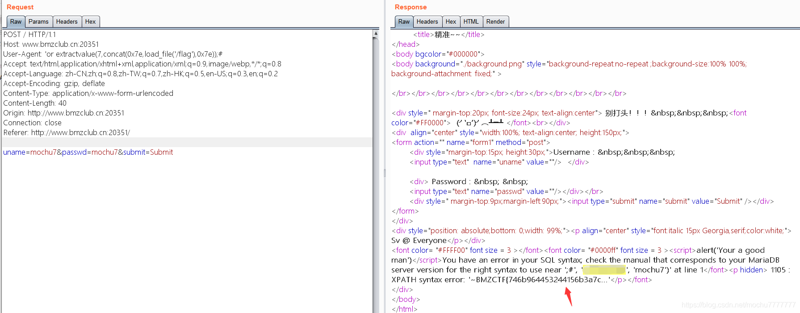The width and height of the screenshot is (800, 313).
Task: Open the Response Headers tab
Action: [427, 21]
